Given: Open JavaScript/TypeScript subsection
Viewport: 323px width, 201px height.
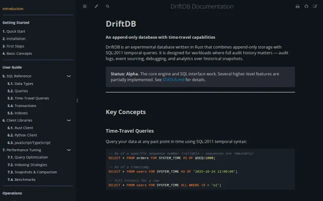Looking at the screenshot, I should pos(29,143).
